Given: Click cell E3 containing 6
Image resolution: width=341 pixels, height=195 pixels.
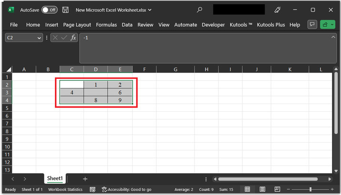Looking at the screenshot, I should 120,92.
